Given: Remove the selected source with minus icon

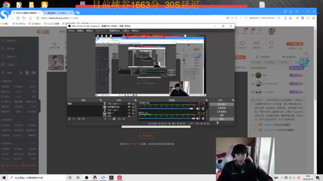Looking at the screenshot, I should pos(109,119).
